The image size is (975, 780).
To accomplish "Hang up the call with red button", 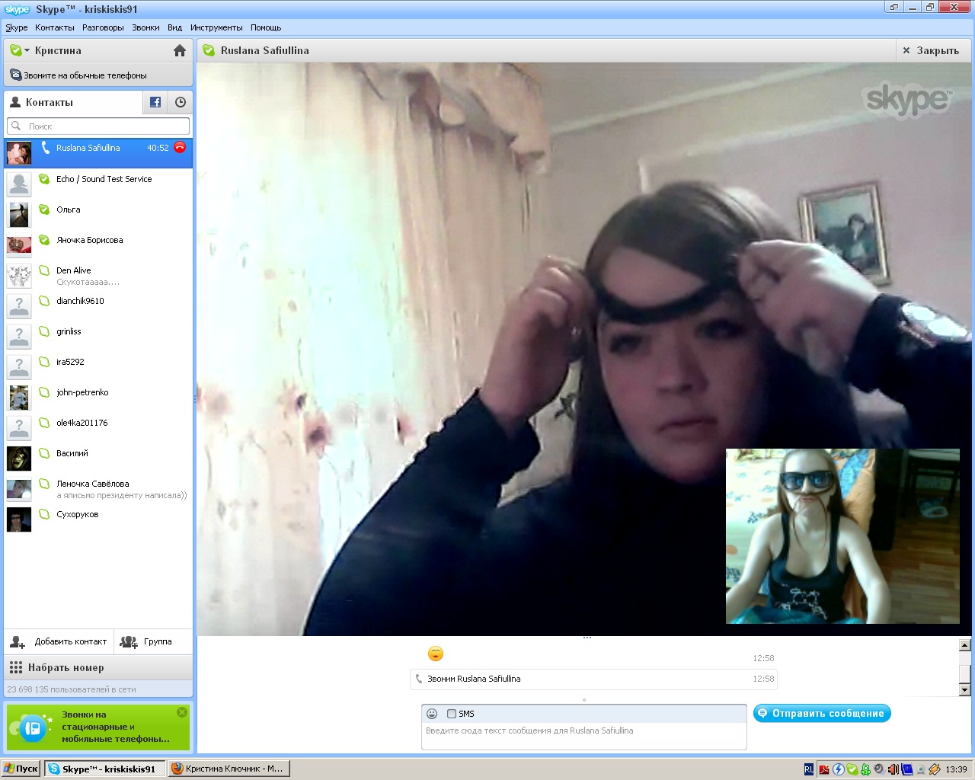I will tap(180, 148).
